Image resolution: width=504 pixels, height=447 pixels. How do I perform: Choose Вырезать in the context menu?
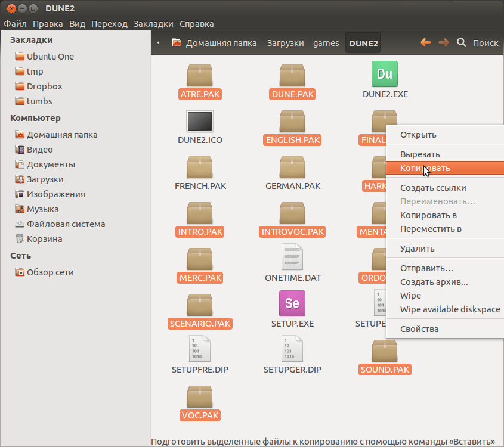[x=445, y=154]
